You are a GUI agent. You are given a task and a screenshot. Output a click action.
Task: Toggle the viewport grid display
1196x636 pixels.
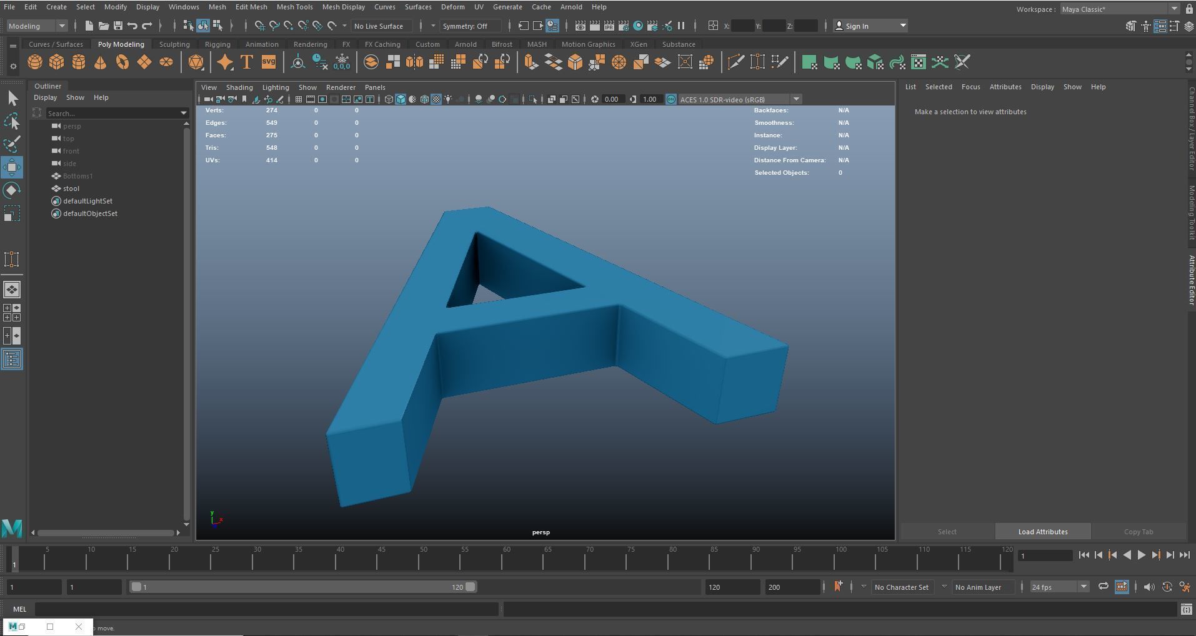click(299, 99)
